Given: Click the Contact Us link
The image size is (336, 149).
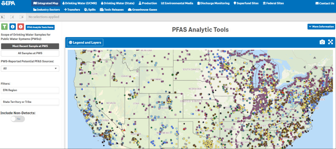Looking at the screenshot, I should click(325, 3).
